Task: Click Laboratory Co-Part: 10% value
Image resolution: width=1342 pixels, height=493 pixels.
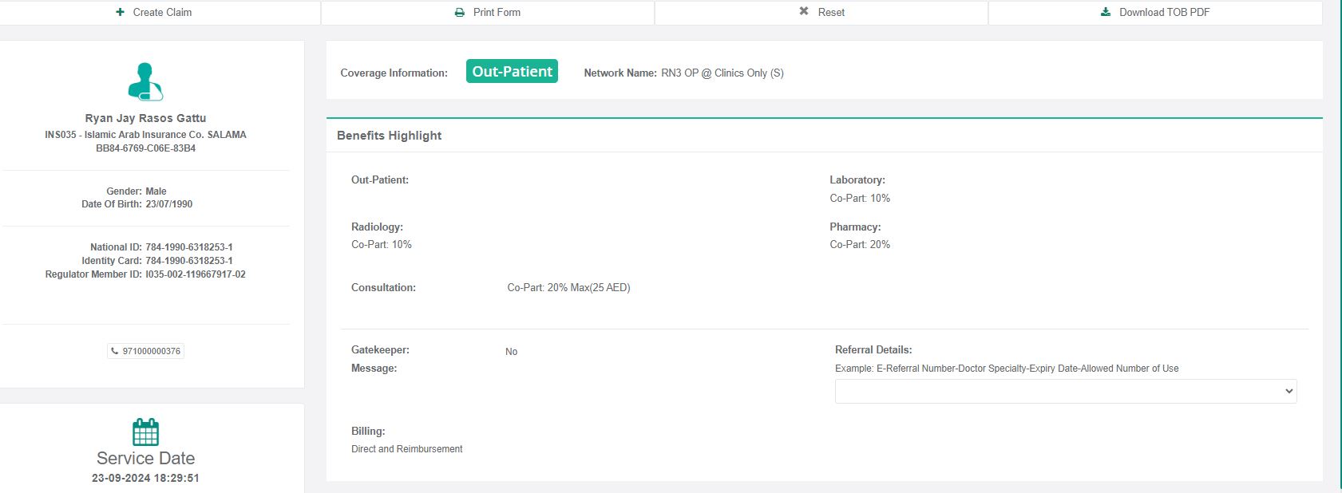Action: click(860, 198)
